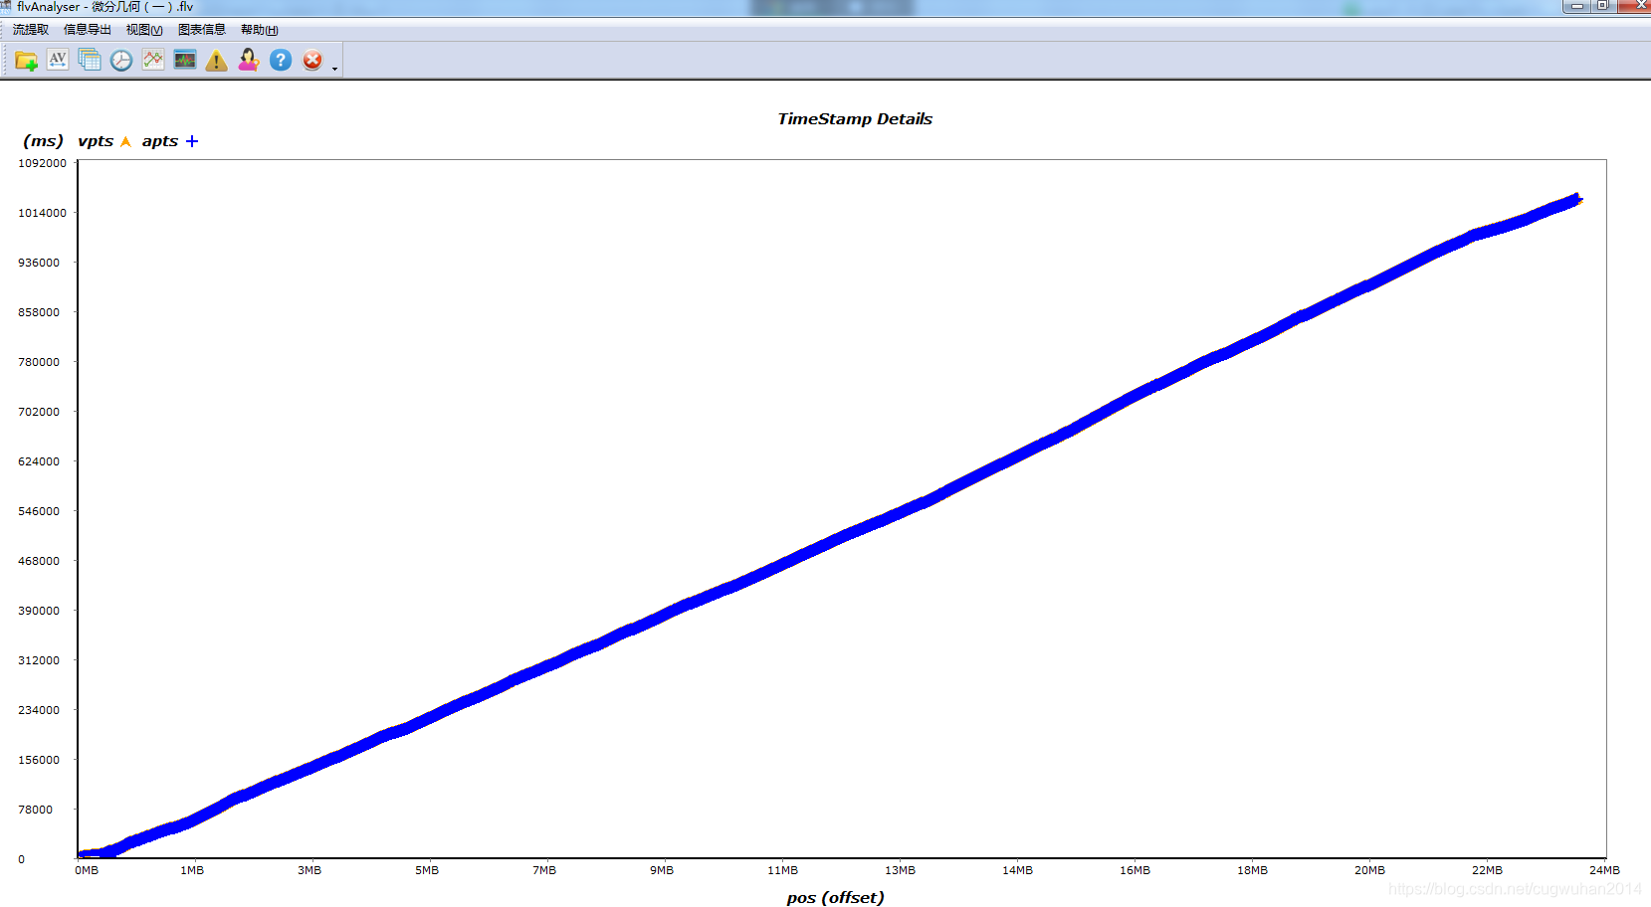Click the 18MB x-axis tick label
Screen dimensions: 1651x907
click(x=1252, y=870)
